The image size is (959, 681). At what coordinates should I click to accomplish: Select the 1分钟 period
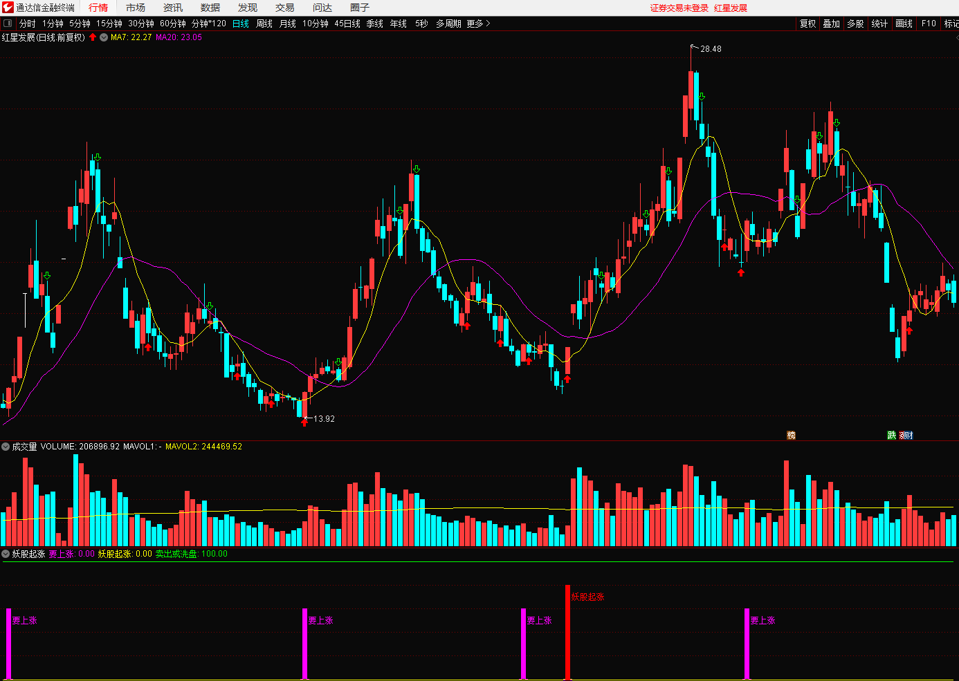pos(53,24)
